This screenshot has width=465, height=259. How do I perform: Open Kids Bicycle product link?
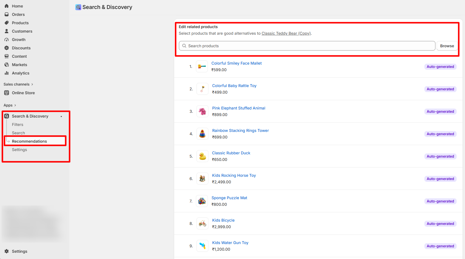(223, 220)
